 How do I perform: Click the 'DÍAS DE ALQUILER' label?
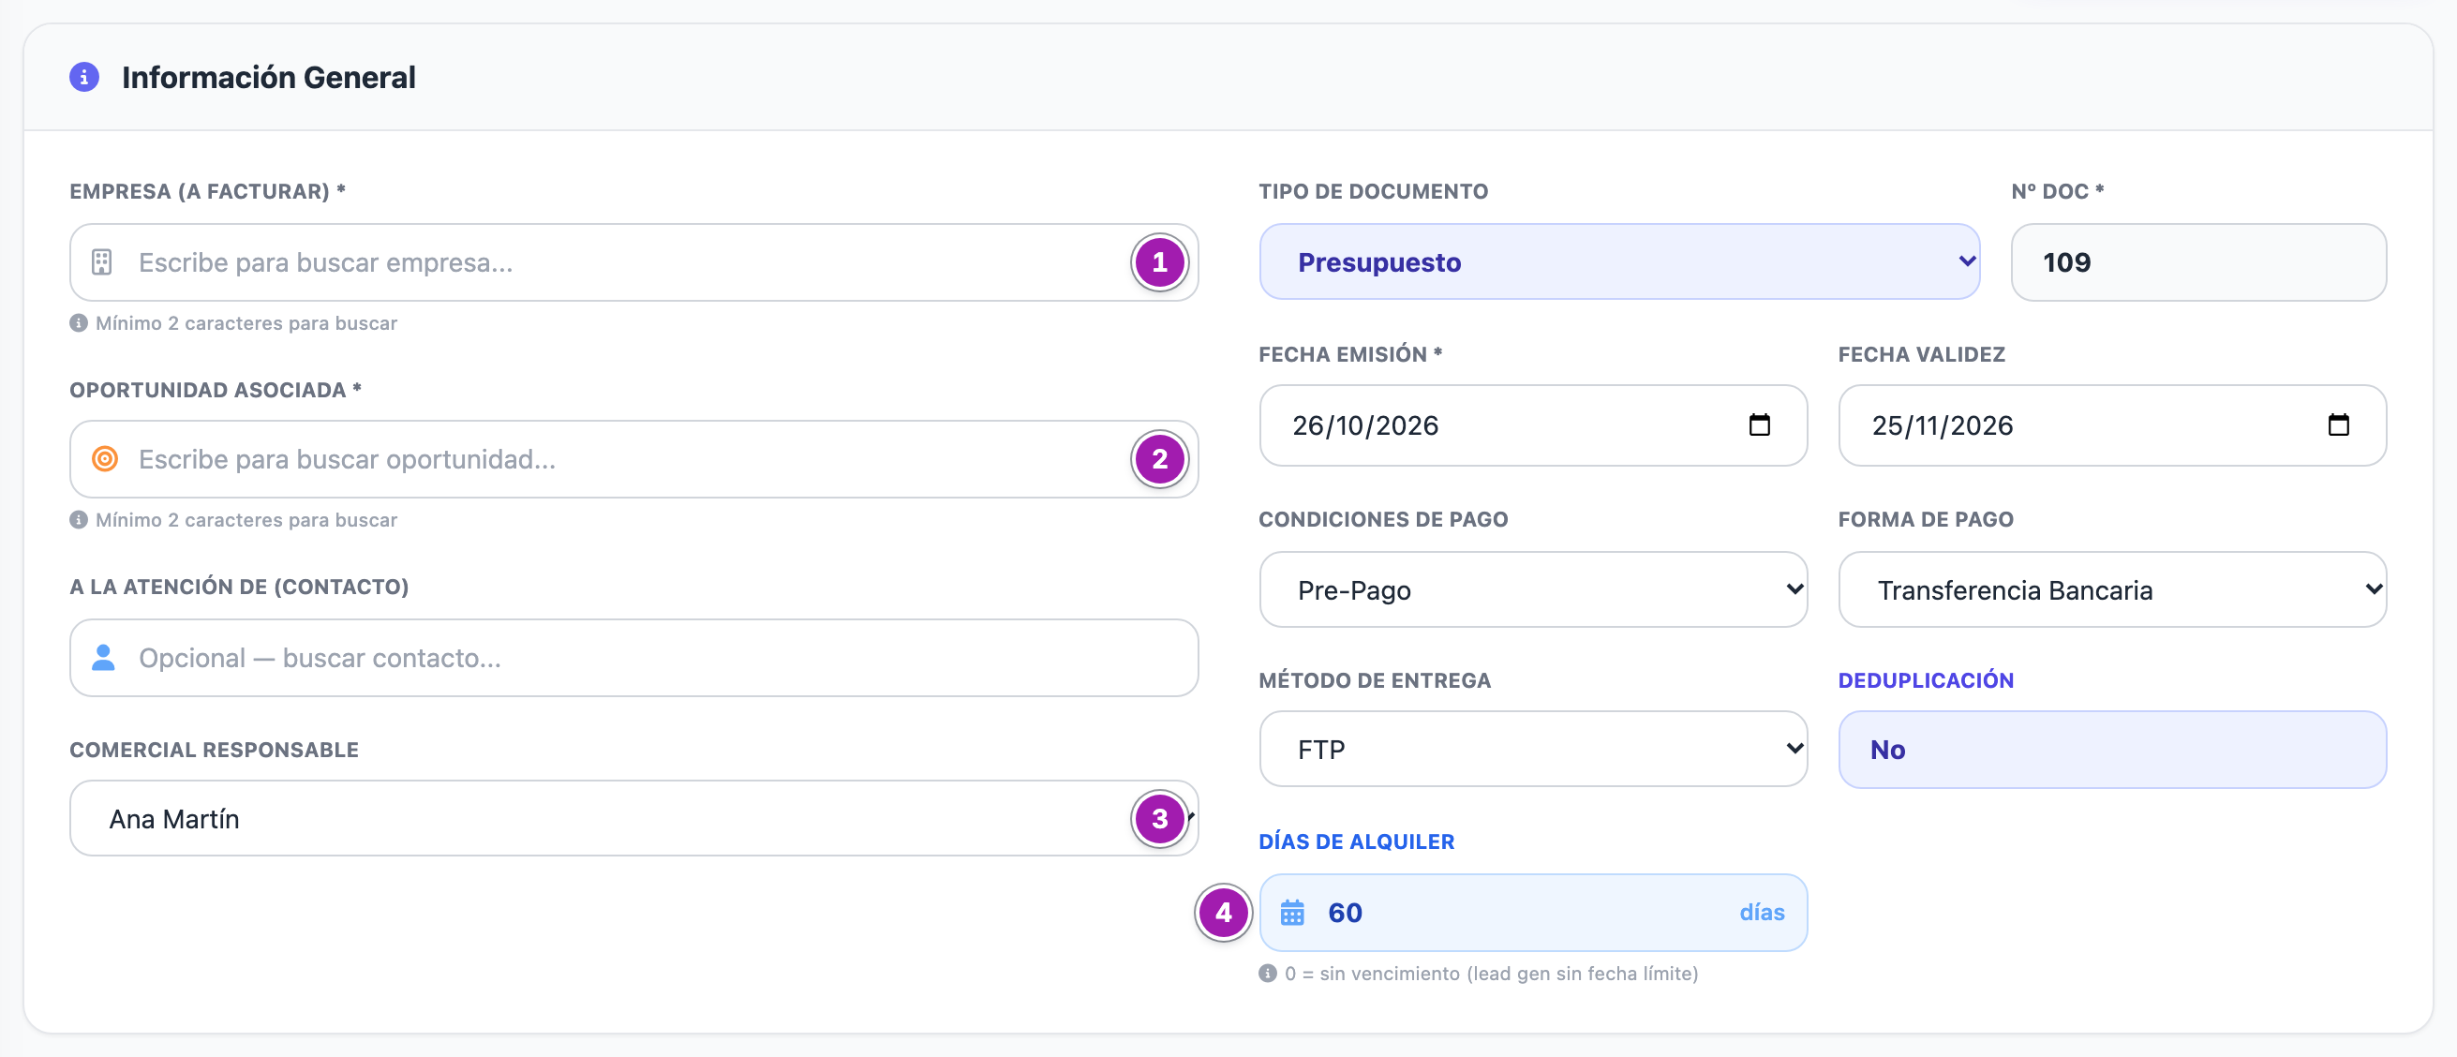pos(1356,841)
